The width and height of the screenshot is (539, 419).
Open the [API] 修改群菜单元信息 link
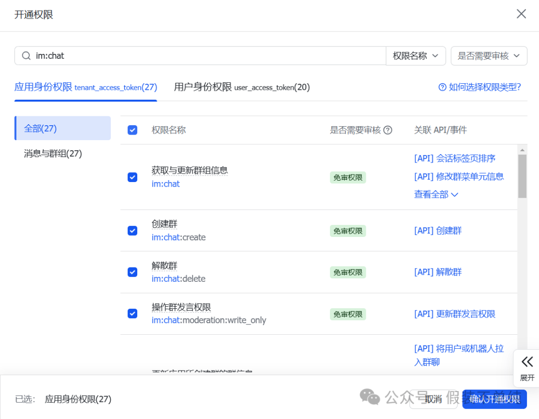coord(459,177)
